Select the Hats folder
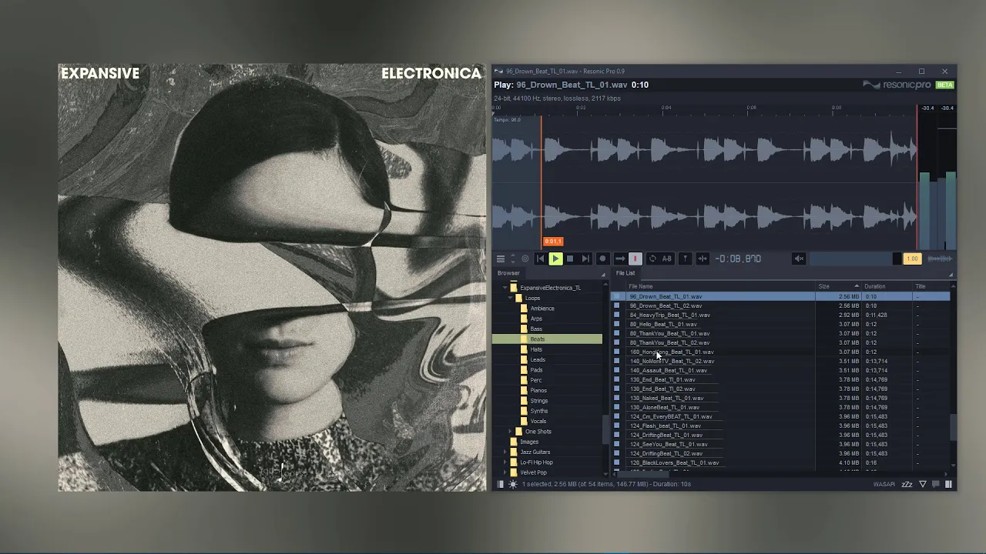Screen dimensions: 986x554 [536, 349]
